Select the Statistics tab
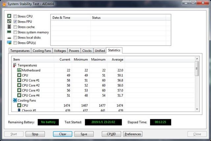 click(114, 50)
